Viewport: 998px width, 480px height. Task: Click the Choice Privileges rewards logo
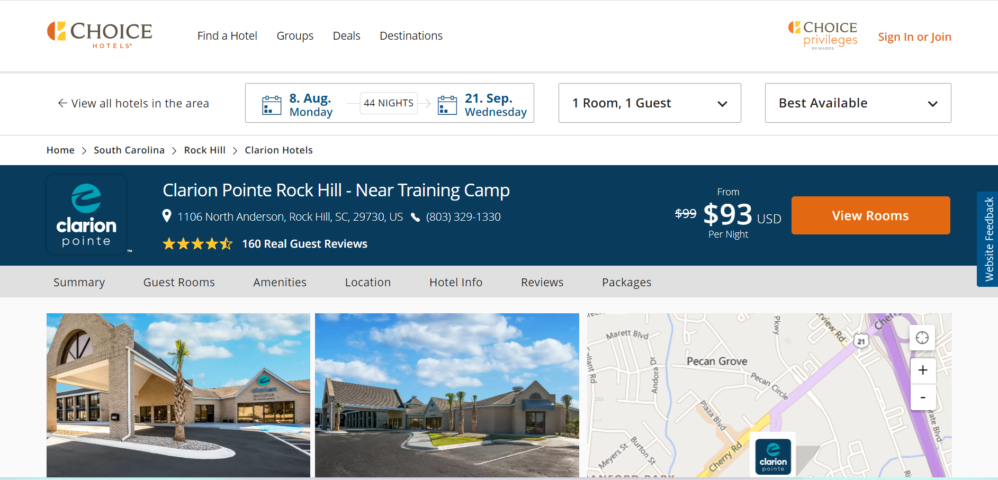(x=822, y=35)
